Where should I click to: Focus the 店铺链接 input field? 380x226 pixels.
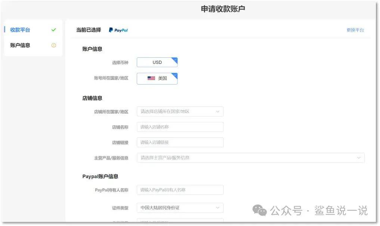point(180,142)
